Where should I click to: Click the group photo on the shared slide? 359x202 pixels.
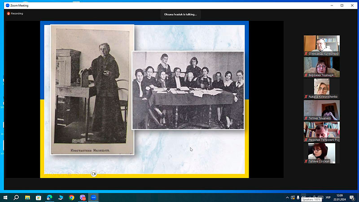[188, 90]
